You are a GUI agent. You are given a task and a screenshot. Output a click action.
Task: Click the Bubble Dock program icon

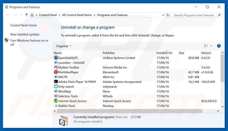click(56, 106)
